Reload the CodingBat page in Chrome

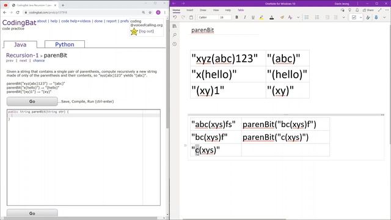point(18,12)
